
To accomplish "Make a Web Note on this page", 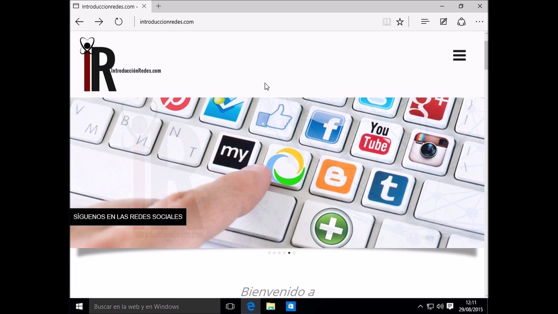I will (443, 22).
